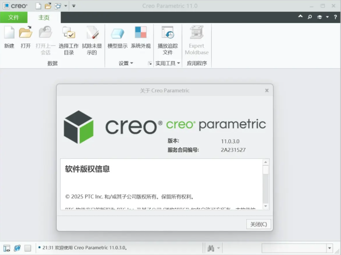Image resolution: width=341 pixels, height=255 pixels.
Task: Launch Expert Moldbase application
Action: click(197, 40)
